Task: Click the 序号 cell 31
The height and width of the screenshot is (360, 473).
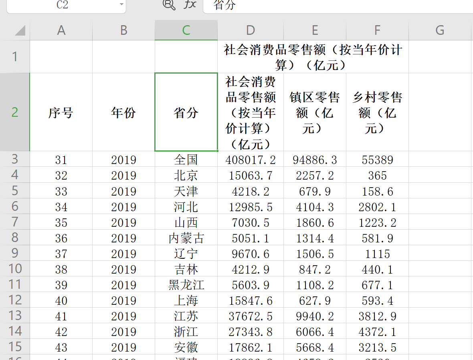Action: tap(61, 160)
